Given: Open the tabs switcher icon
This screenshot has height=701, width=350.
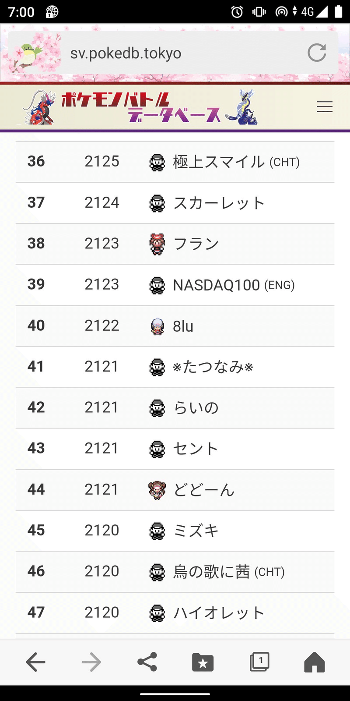Looking at the screenshot, I should click(259, 662).
